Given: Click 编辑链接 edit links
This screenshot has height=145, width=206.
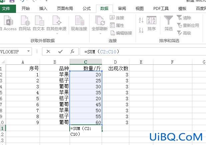Looking at the screenshot, I should coord(121,33).
